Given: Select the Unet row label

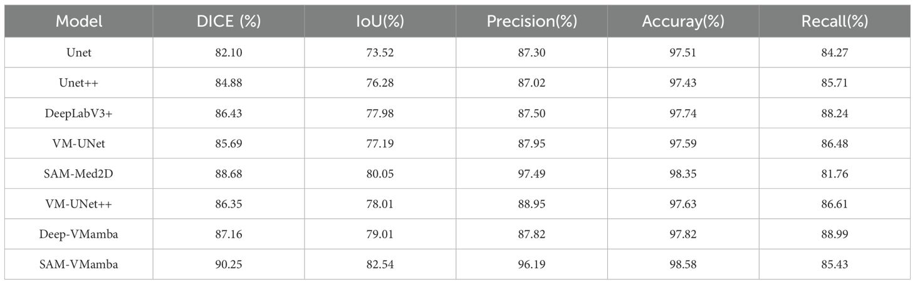Looking at the screenshot, I should pos(79,53).
